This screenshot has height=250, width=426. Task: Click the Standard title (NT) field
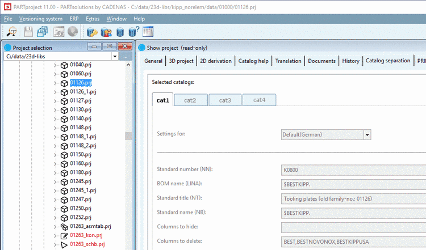(x=353, y=199)
